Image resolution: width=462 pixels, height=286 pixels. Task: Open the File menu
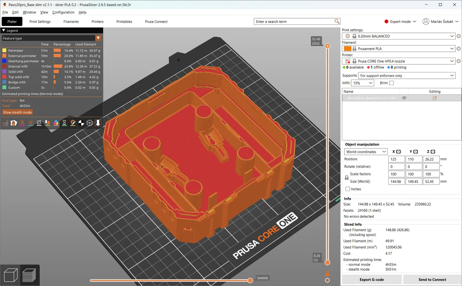point(5,12)
